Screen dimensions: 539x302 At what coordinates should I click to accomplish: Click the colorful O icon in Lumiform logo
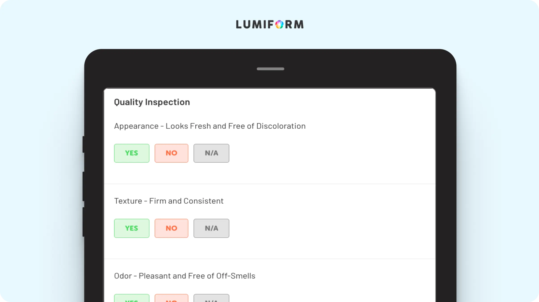(279, 24)
